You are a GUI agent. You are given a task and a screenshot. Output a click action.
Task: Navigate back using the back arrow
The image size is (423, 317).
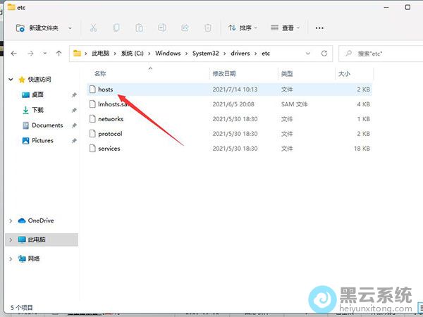13,54
